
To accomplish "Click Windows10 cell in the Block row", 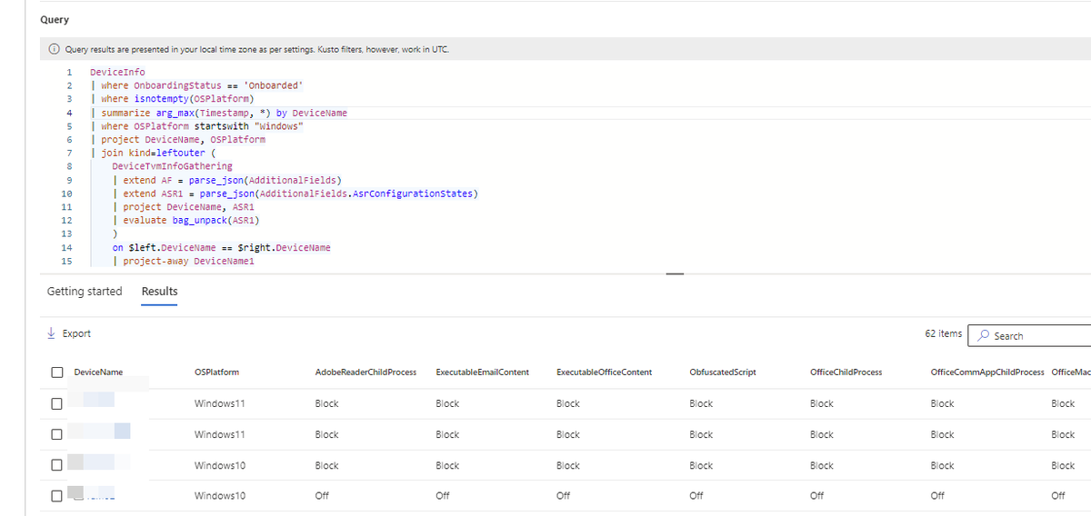I will (x=220, y=465).
